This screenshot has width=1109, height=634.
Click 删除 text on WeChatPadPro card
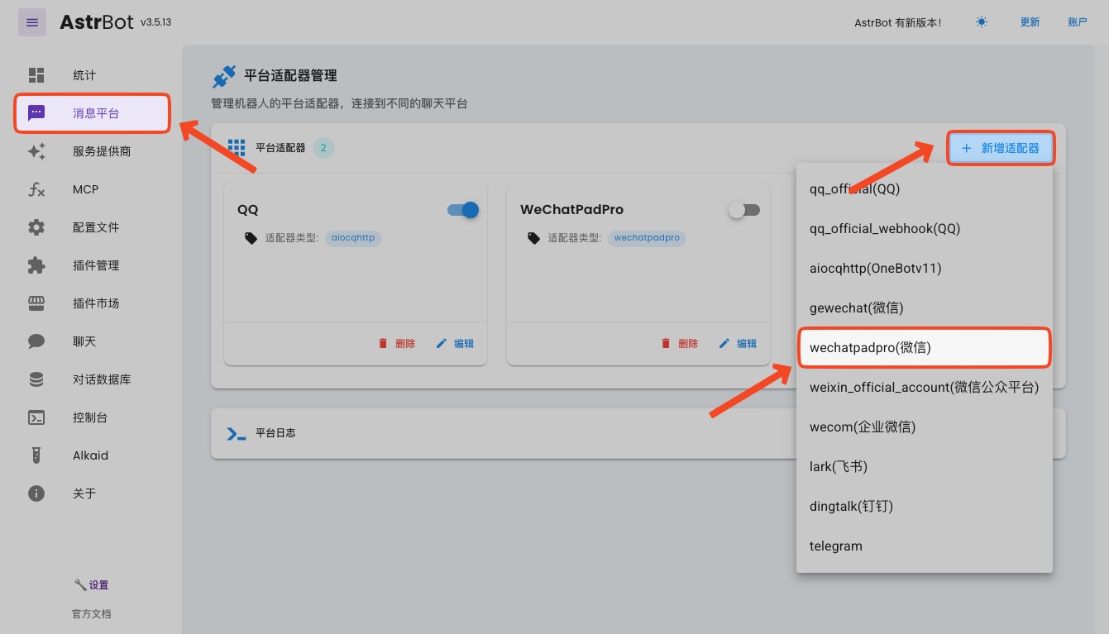tap(688, 344)
